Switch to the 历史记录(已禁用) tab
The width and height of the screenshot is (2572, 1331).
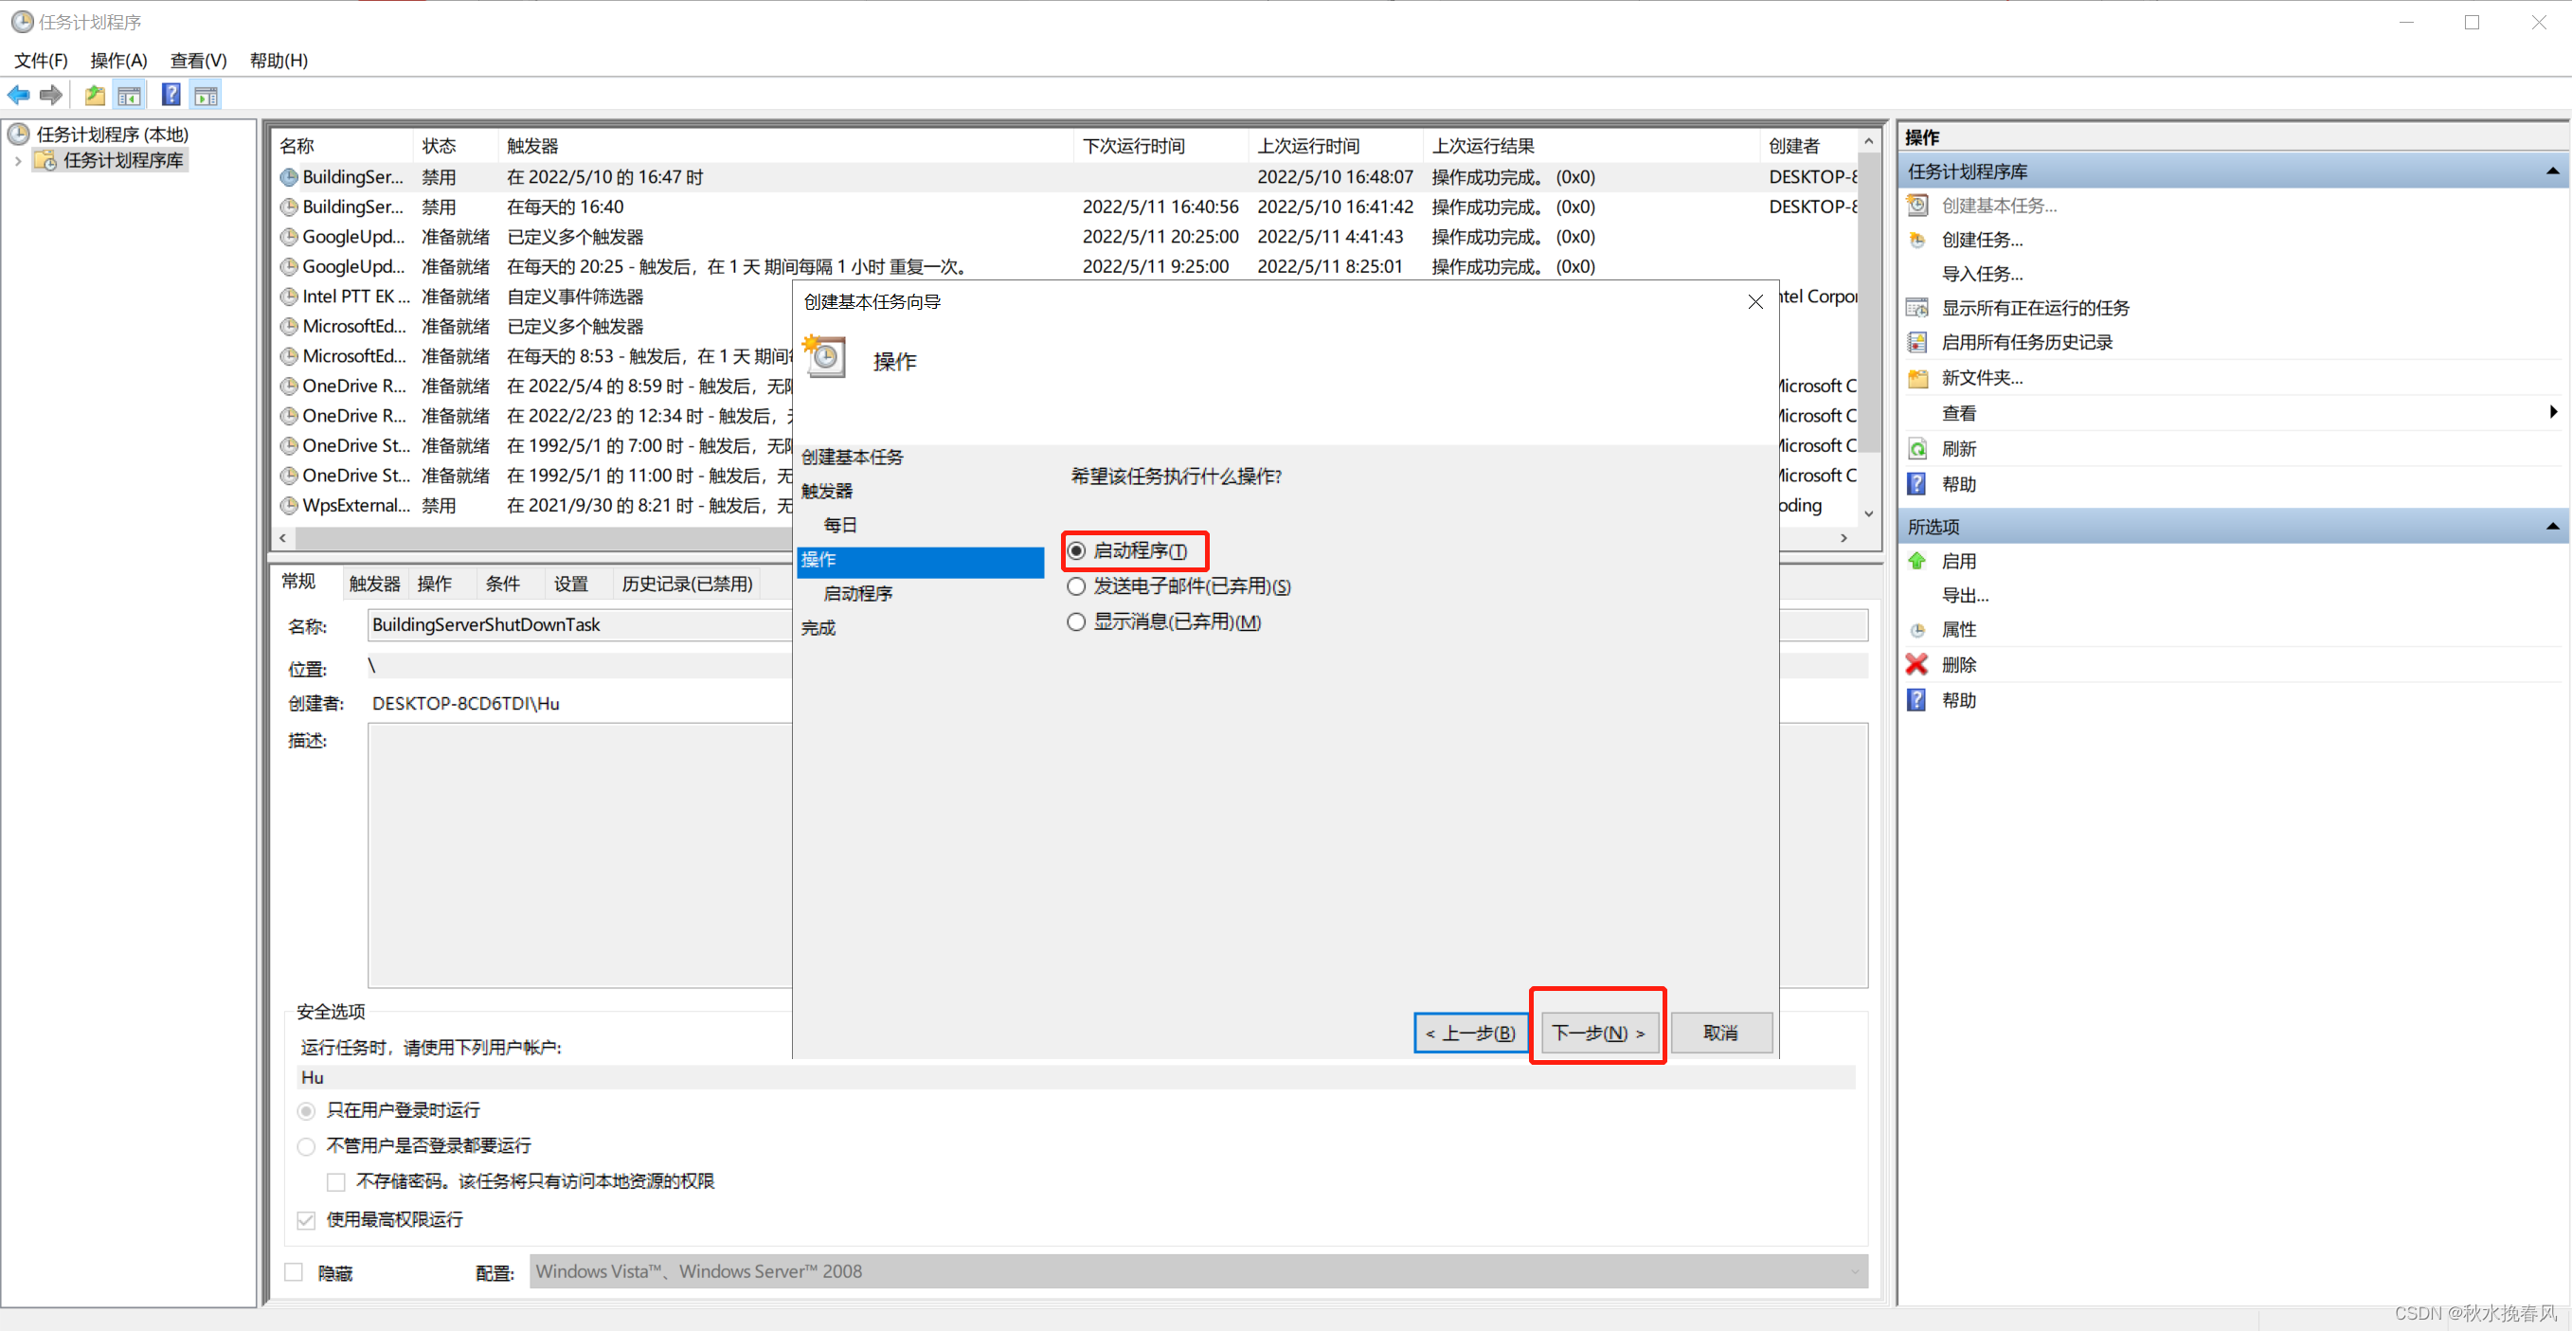click(x=687, y=585)
